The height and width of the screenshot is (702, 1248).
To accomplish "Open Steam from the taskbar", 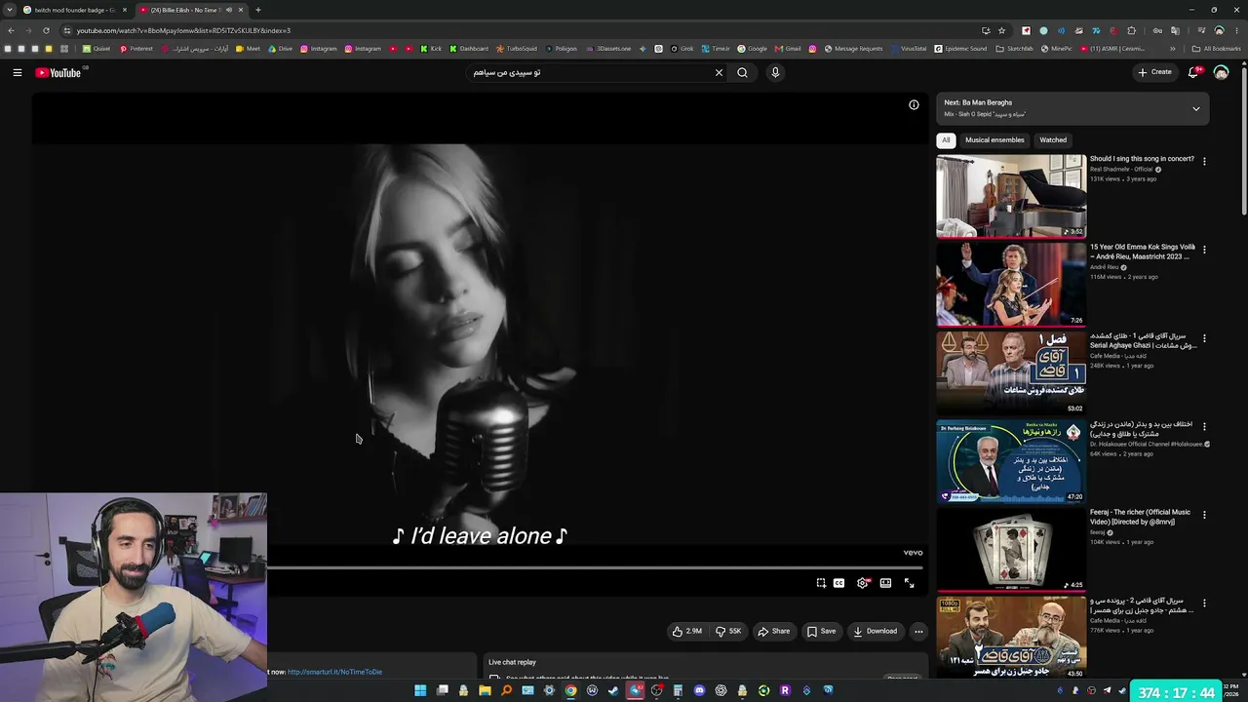I will pos(613,691).
